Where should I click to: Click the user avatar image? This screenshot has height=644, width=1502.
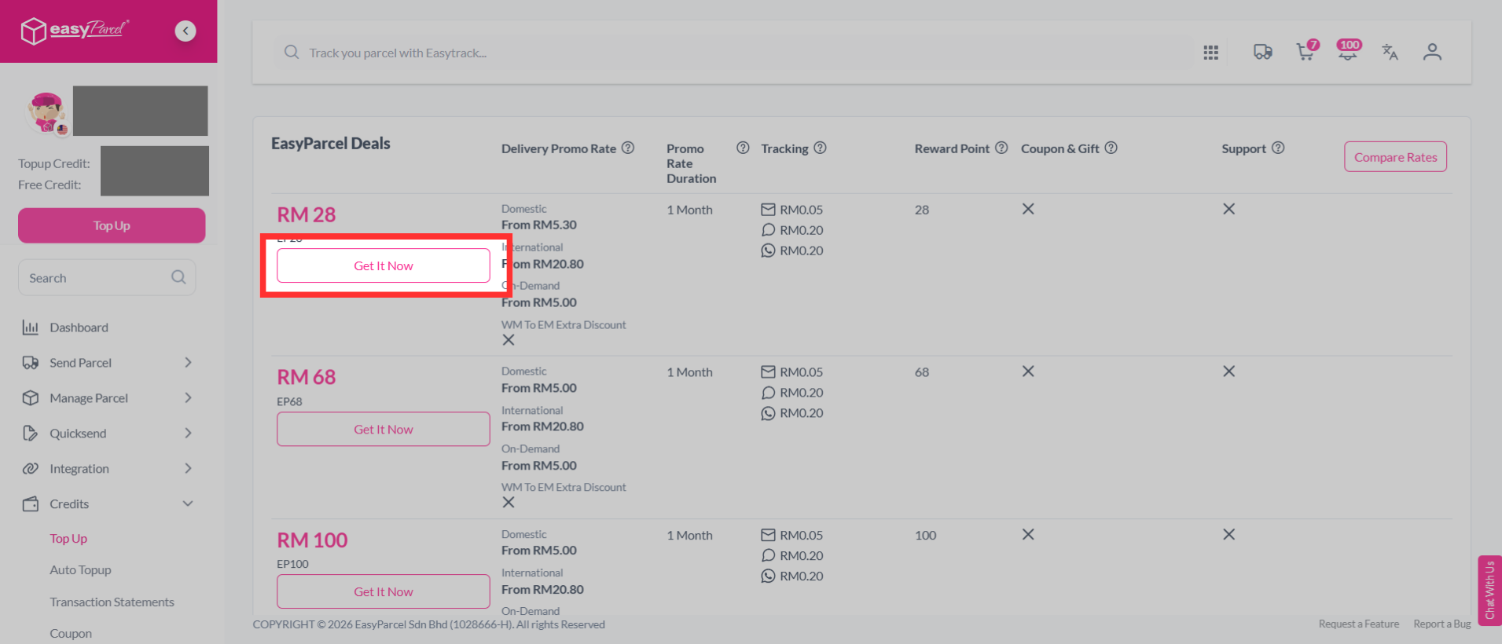coord(46,112)
